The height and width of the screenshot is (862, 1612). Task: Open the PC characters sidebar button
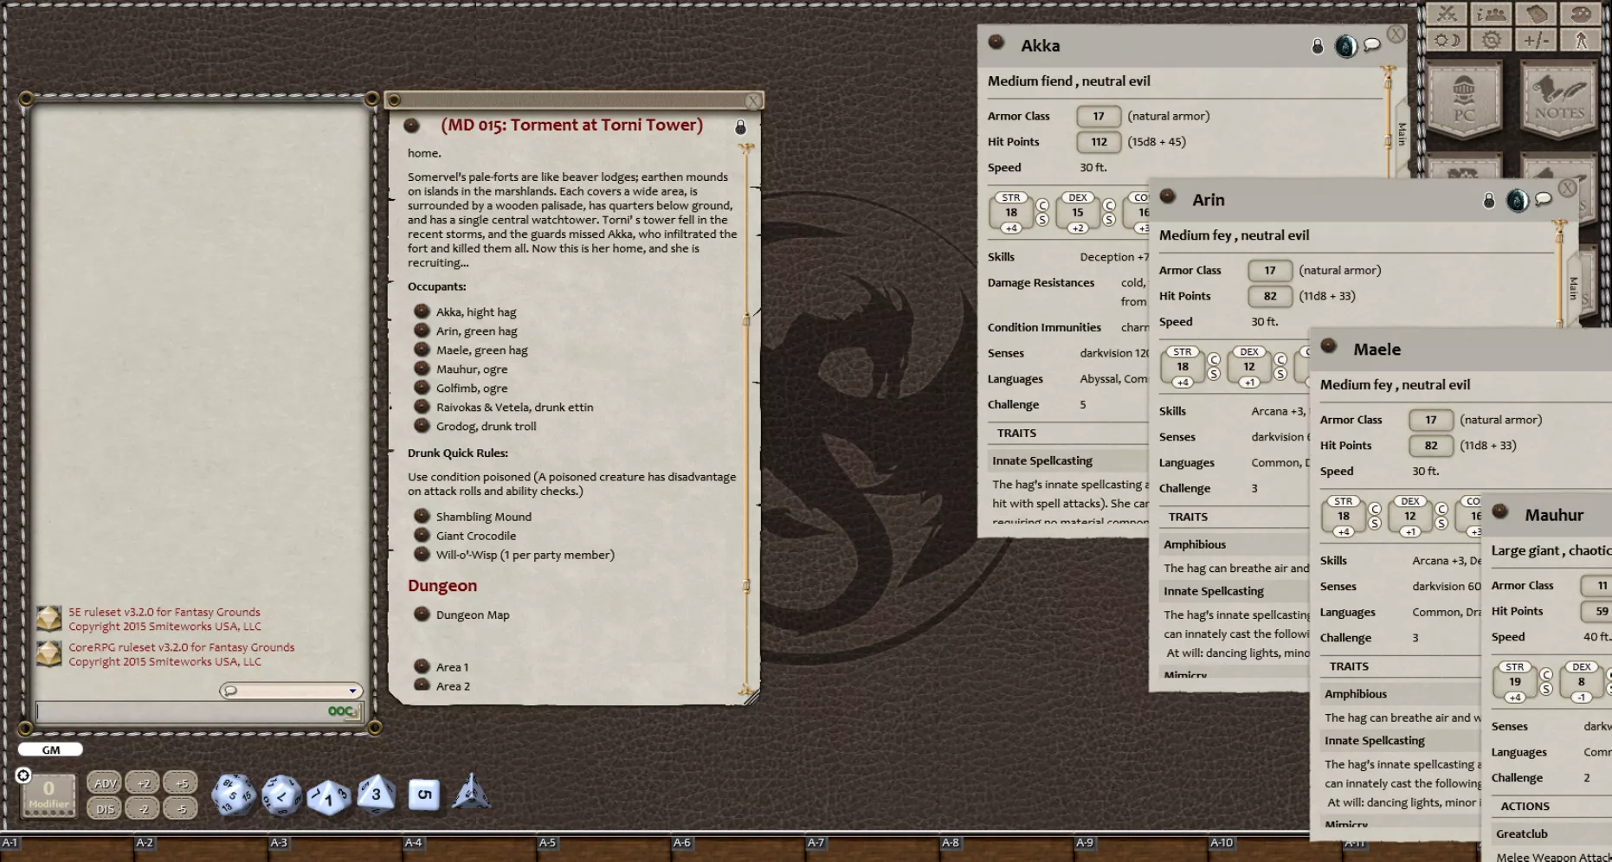1464,98
